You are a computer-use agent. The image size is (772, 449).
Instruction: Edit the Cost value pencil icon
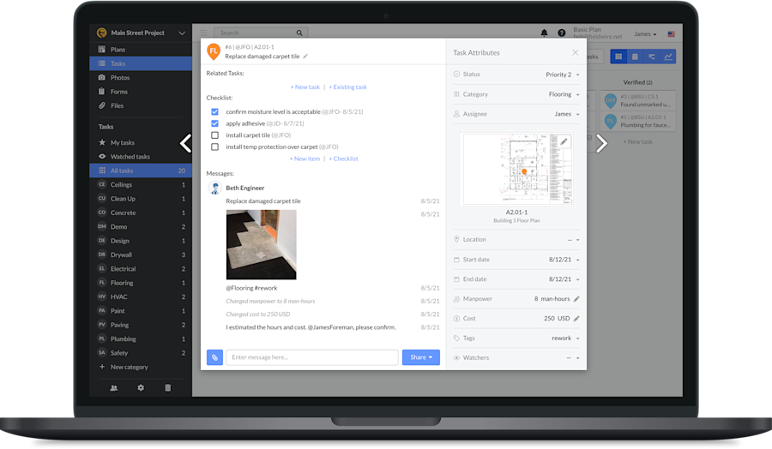[x=576, y=319]
